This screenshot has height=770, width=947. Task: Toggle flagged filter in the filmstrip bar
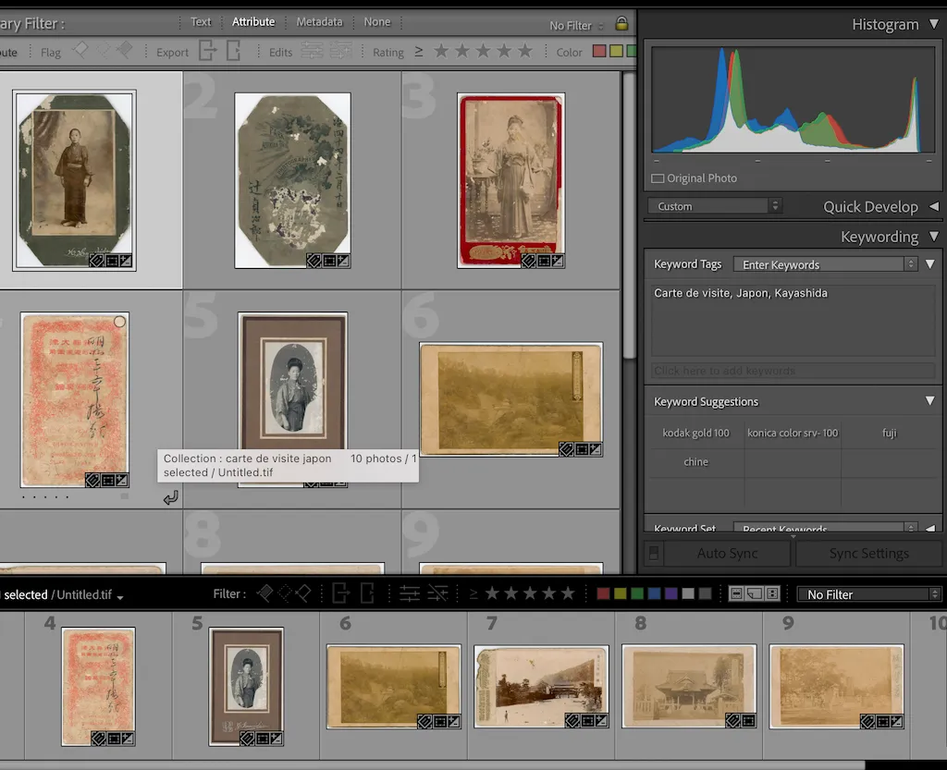click(x=264, y=593)
